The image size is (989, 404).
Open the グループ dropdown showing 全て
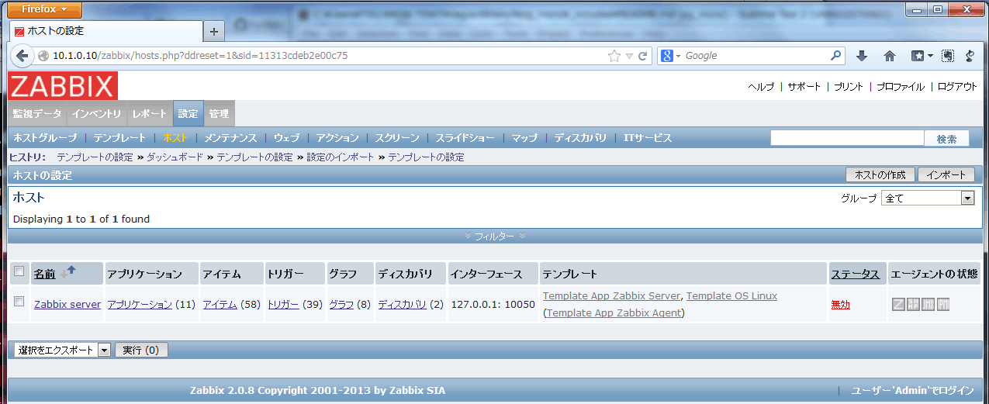tap(928, 198)
